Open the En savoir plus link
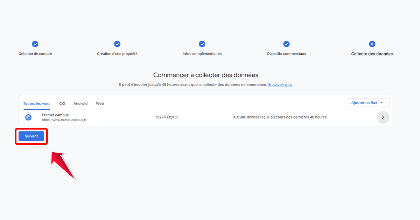This screenshot has width=420, height=220. [x=280, y=85]
